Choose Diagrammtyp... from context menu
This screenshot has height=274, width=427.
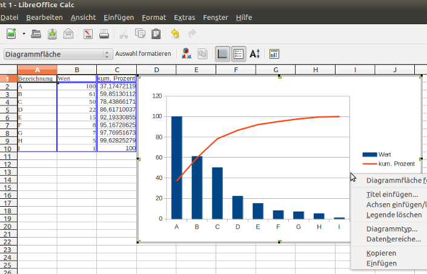click(x=392, y=229)
